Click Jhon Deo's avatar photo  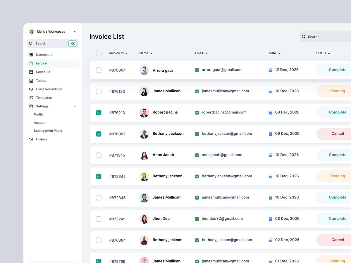tap(144, 219)
